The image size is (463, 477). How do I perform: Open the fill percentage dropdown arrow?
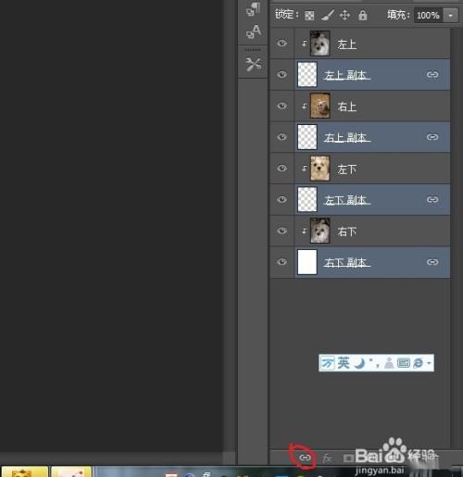pos(451,15)
